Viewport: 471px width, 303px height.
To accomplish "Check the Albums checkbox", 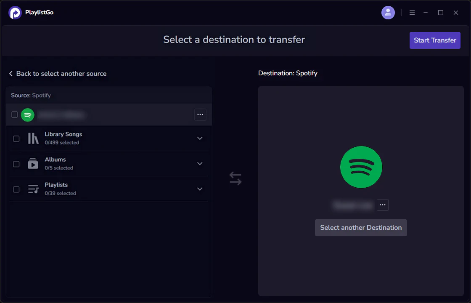I will tap(16, 164).
